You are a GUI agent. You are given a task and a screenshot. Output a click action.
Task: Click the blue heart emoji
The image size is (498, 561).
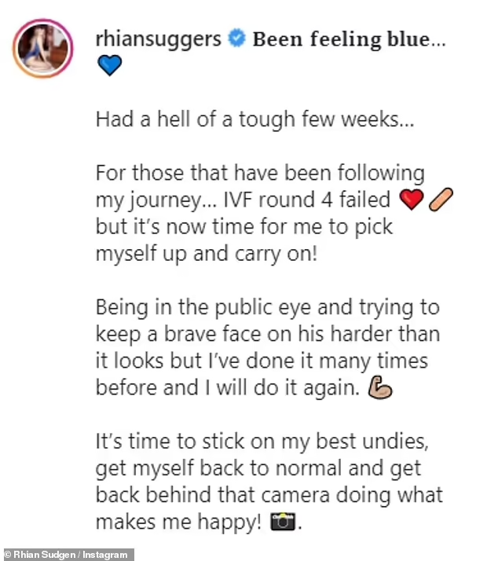click(109, 66)
